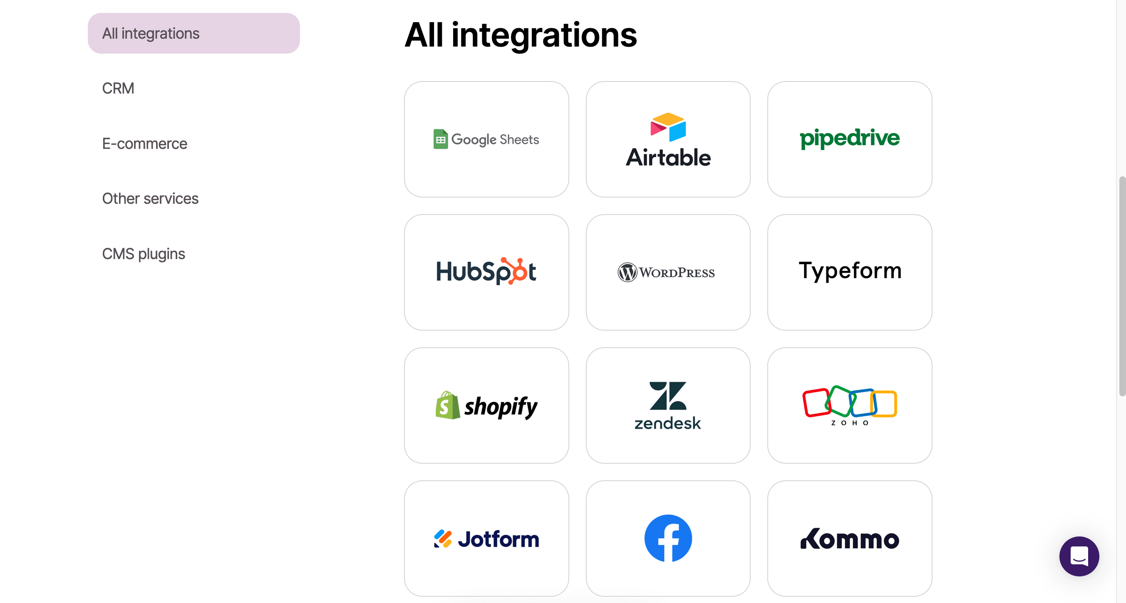
Task: Select the E-commerce category filter
Action: click(x=144, y=143)
